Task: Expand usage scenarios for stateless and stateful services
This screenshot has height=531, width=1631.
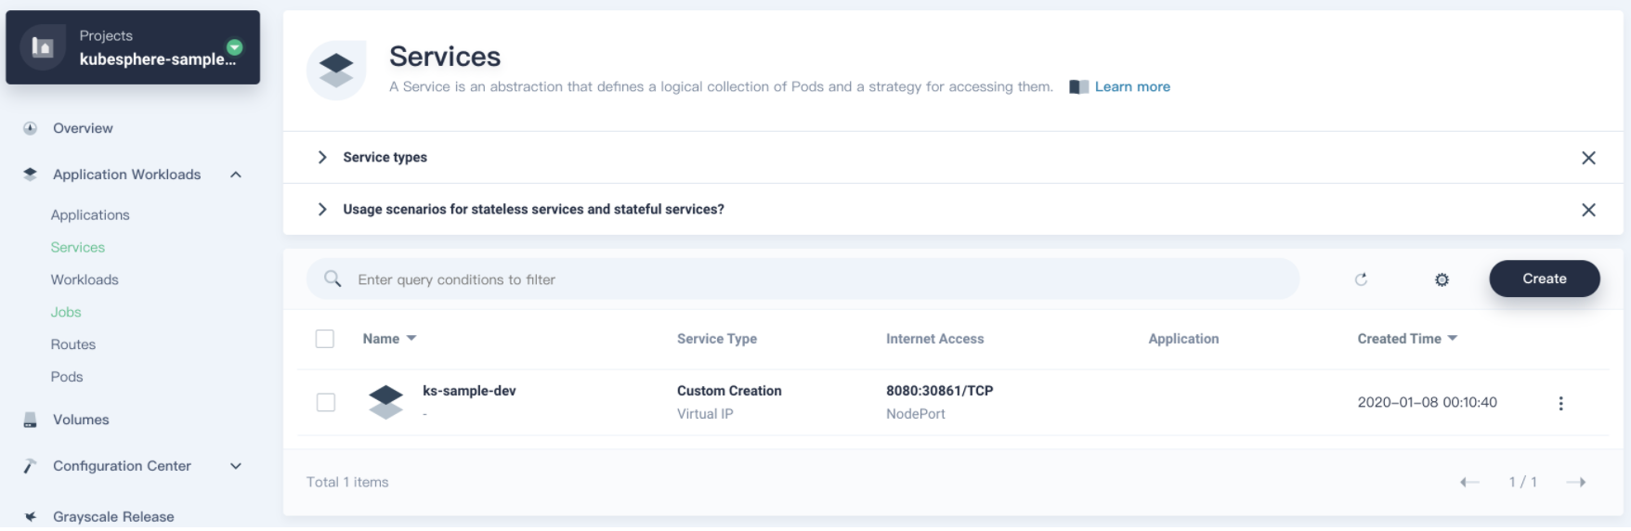Action: [x=322, y=210]
